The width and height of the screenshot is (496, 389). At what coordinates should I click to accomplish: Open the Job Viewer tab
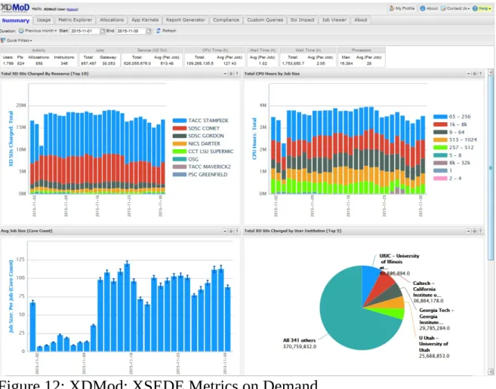[x=334, y=20]
